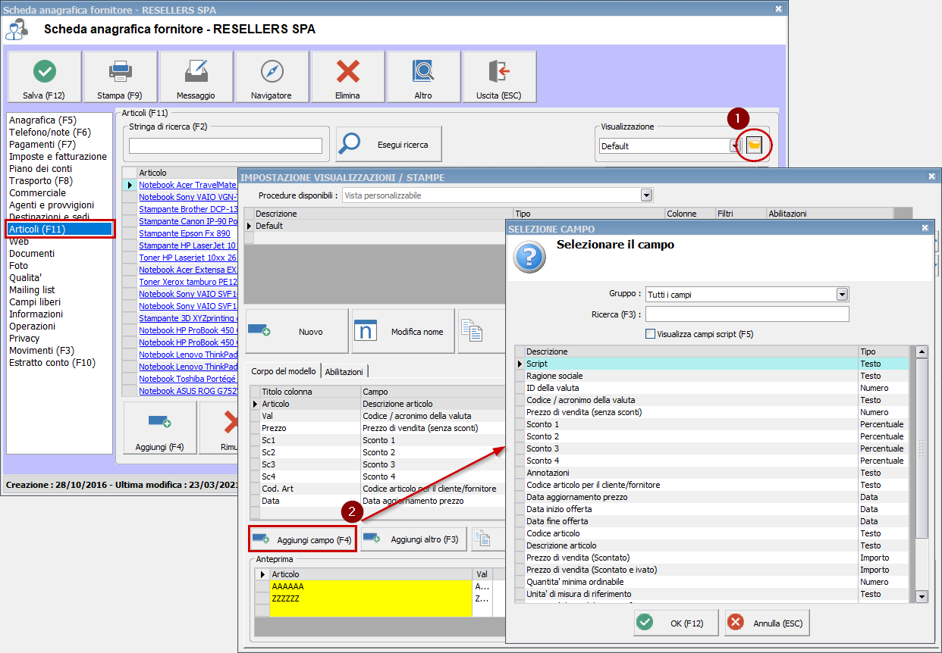
Task: Click the scrollbar down arrow in Selezione campo
Action: pos(922,597)
